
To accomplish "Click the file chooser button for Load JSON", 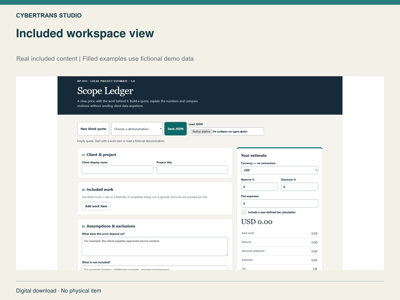I will pyautogui.click(x=201, y=131).
